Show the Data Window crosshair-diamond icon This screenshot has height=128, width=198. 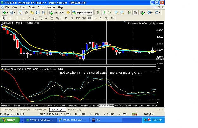coord(26,12)
